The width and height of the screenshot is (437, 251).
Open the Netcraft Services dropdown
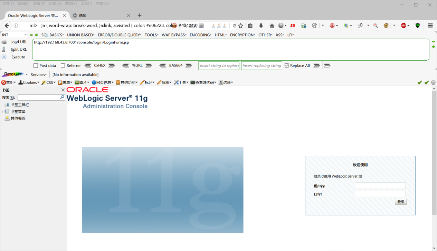pyautogui.click(x=38, y=74)
